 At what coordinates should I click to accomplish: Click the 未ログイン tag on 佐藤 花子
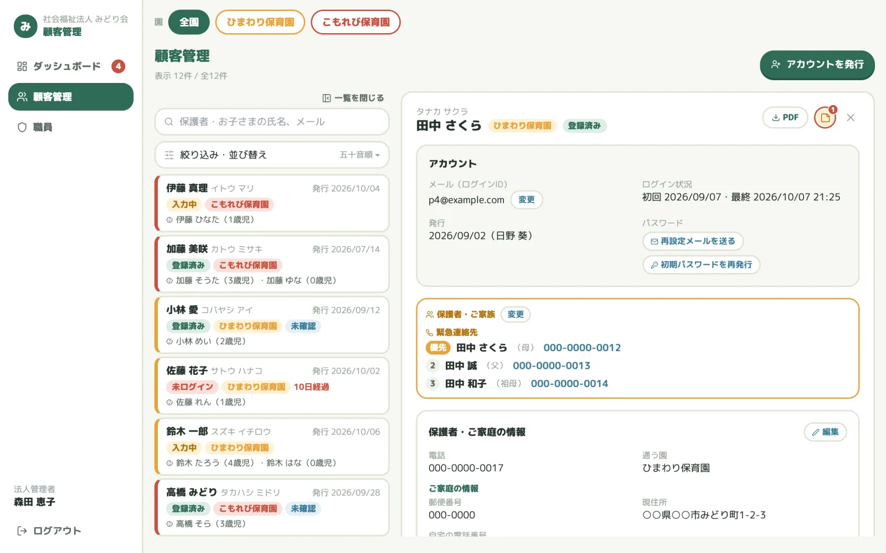click(192, 387)
